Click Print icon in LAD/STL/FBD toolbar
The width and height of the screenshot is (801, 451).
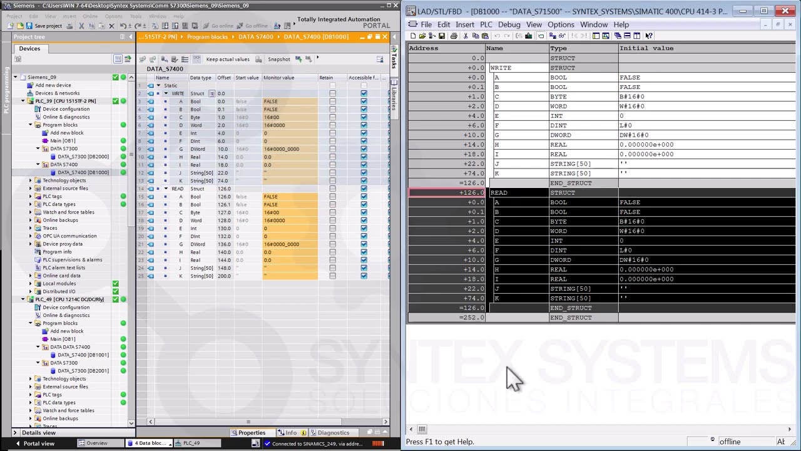pyautogui.click(x=454, y=36)
